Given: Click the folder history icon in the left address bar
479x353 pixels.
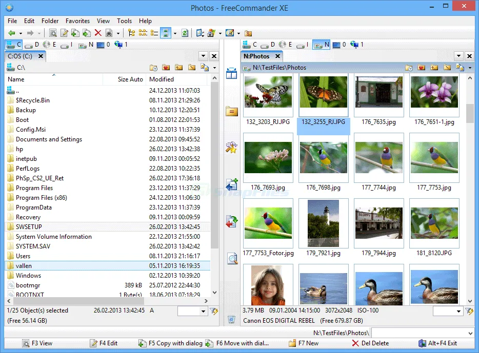Looking at the screenshot, I should click(153, 68).
